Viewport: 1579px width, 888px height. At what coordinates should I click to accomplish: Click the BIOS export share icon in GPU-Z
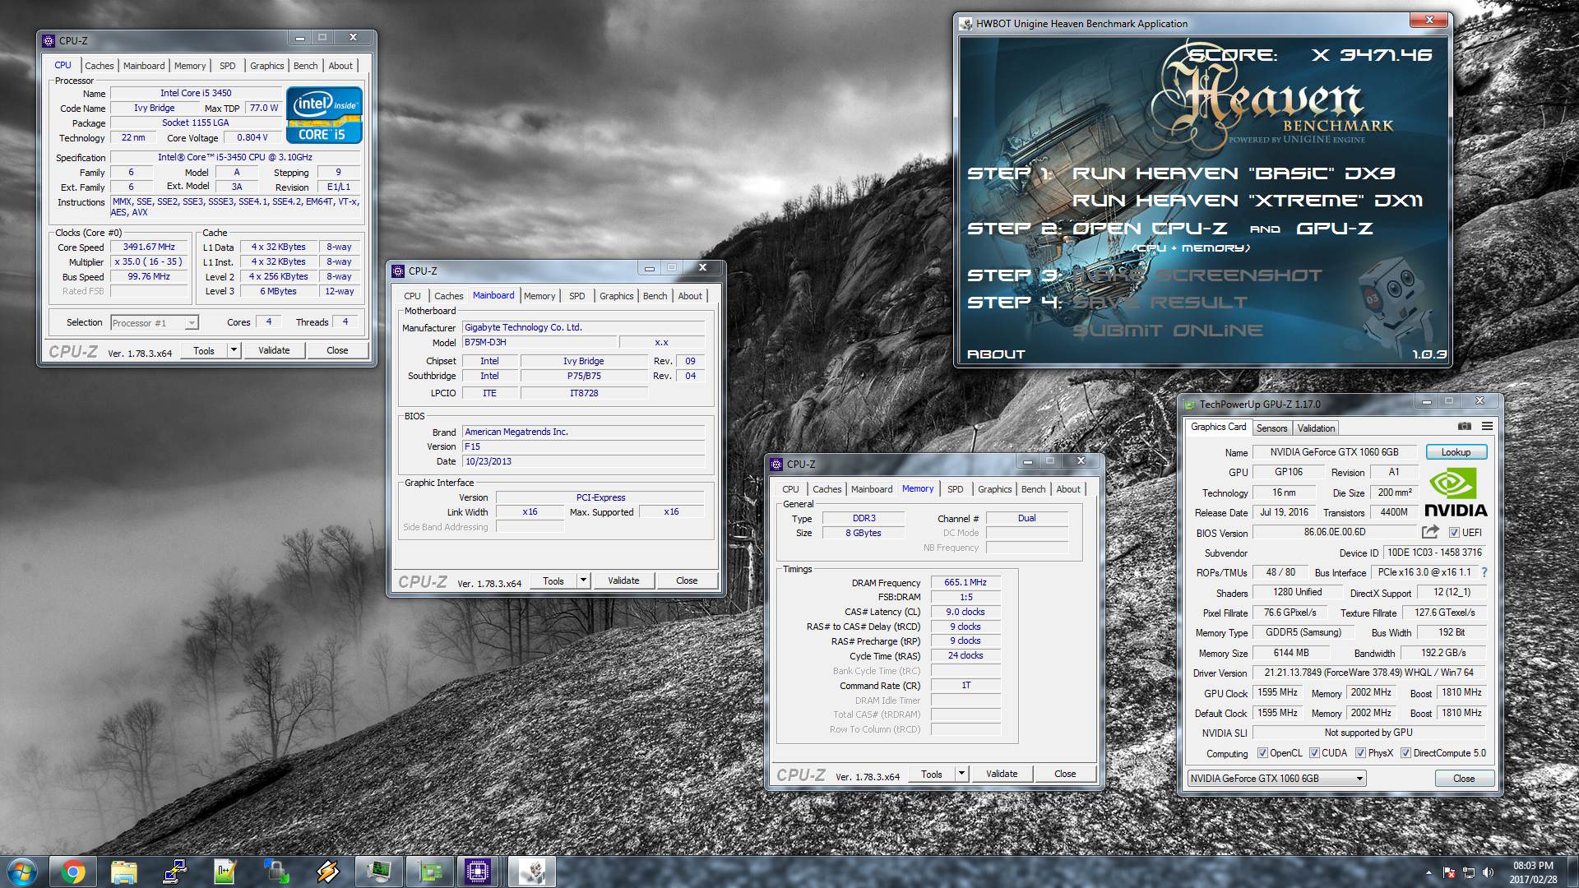tap(1430, 532)
